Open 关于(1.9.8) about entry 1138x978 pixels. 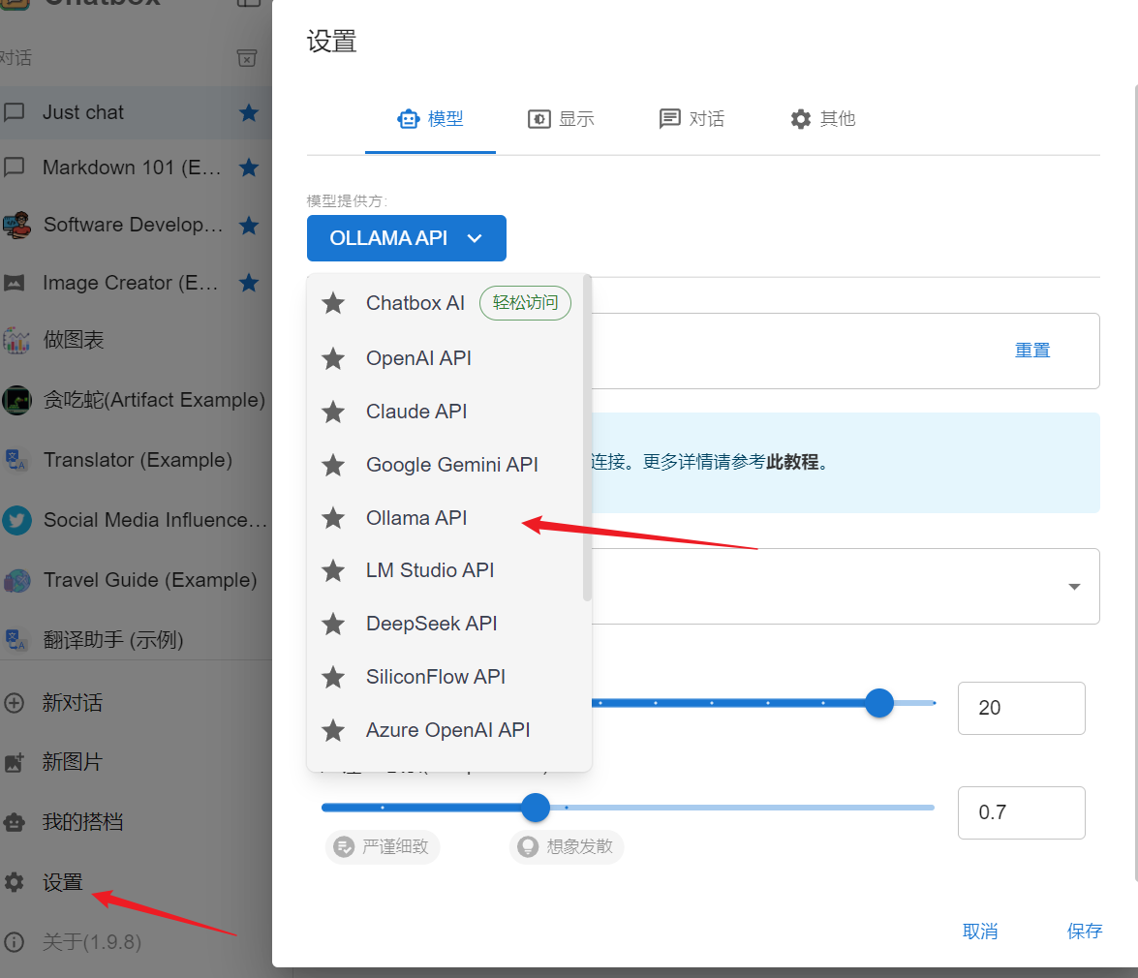[x=136, y=942]
